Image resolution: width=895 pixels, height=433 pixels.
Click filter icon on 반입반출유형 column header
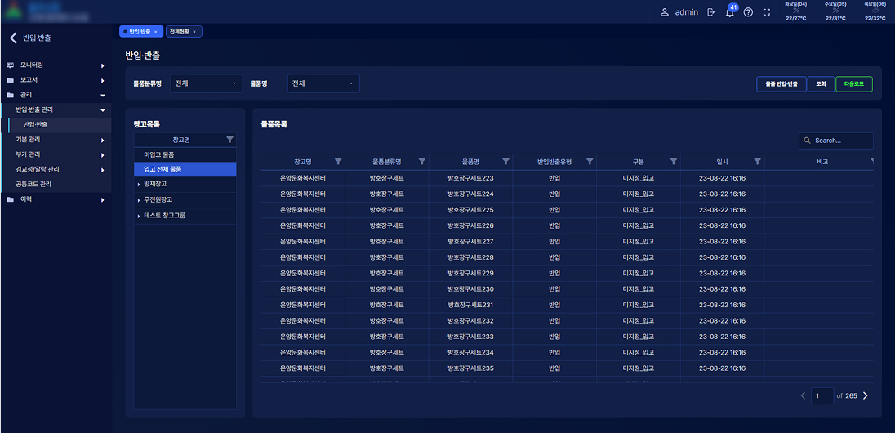590,161
